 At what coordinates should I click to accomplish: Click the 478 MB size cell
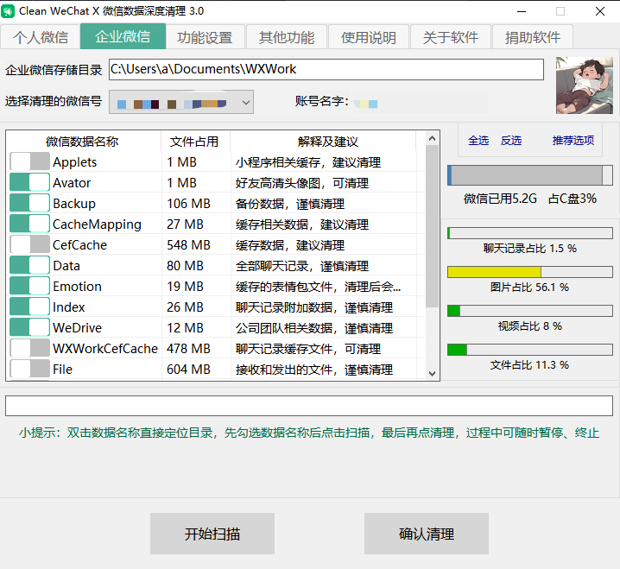188,348
